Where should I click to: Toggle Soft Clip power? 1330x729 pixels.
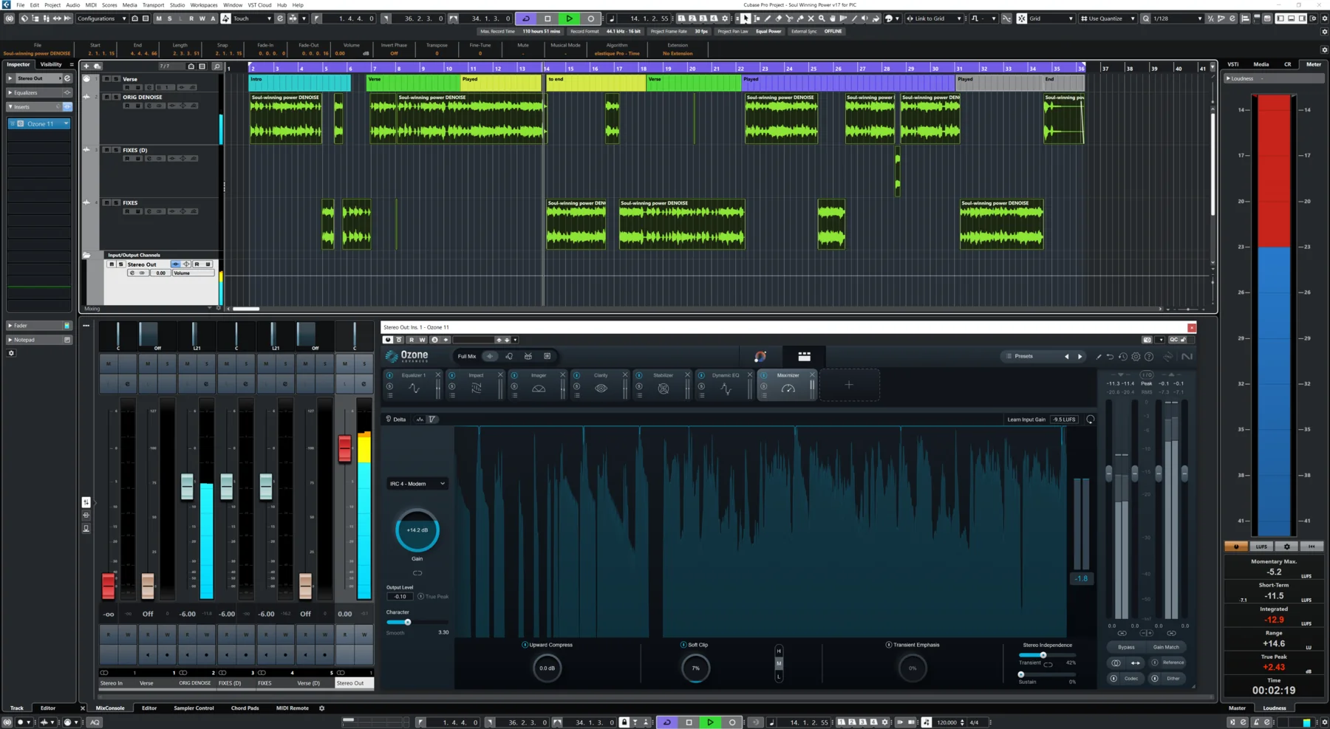coord(683,645)
